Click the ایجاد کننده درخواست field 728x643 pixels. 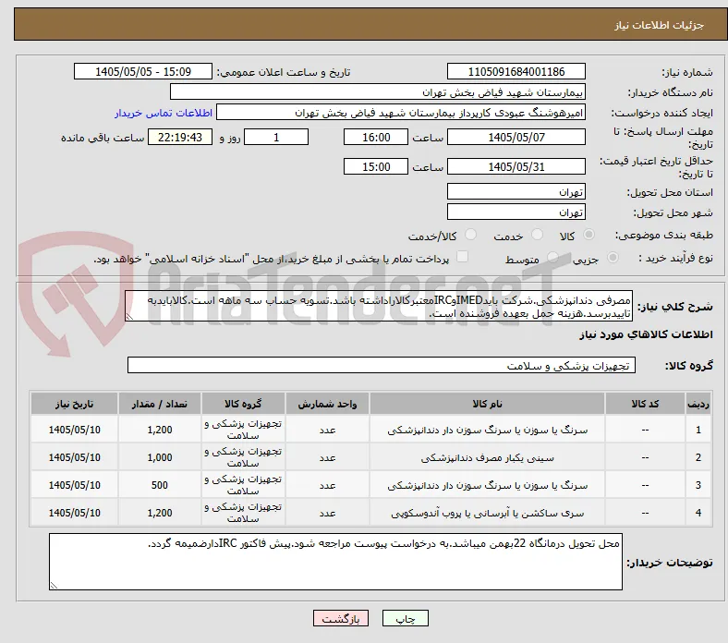click(x=401, y=113)
